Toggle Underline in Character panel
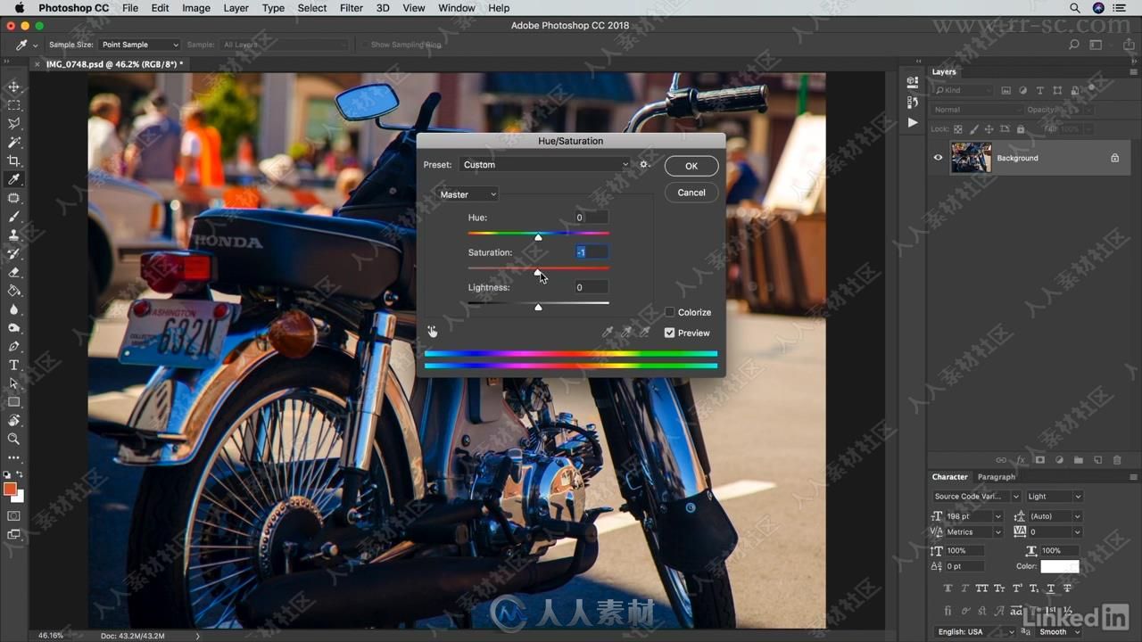 pos(1050,588)
